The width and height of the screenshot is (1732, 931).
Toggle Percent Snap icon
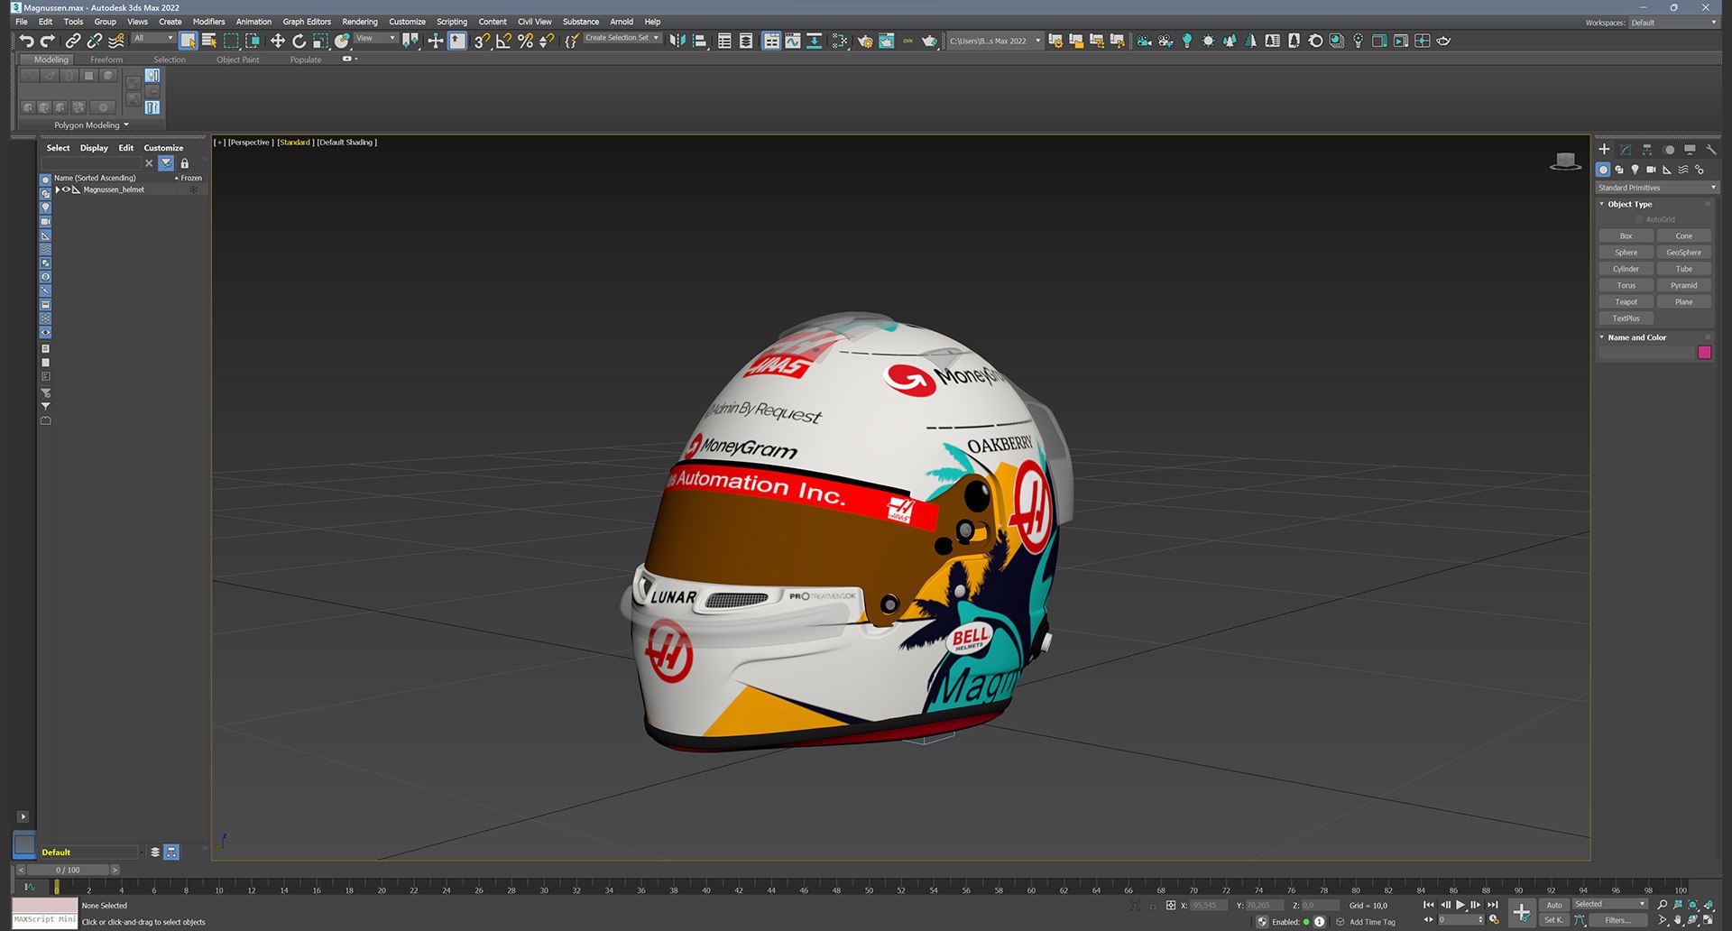click(x=525, y=41)
